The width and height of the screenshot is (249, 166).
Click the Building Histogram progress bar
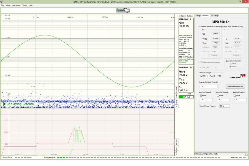click(138, 158)
